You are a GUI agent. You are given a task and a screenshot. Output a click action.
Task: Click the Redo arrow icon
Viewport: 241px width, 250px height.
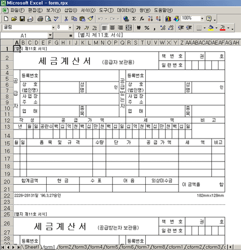pos(113,19)
